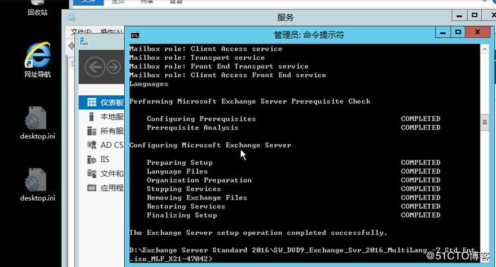Minimize the 服务 Services window
496x267 pixels.
tap(459, 15)
